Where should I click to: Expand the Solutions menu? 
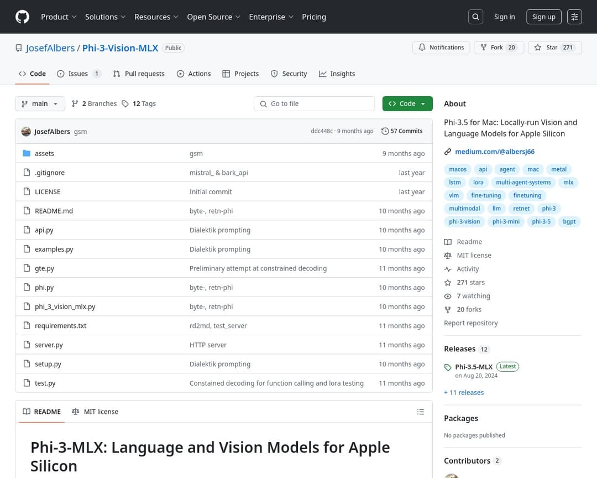click(x=105, y=17)
